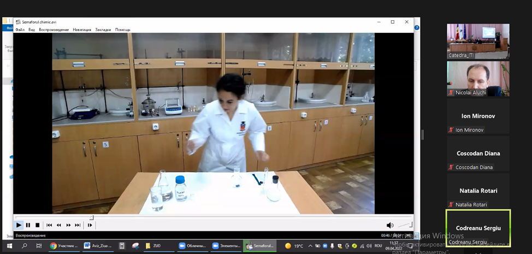Click help icon beside player window
This screenshot has height=254, width=532.
tap(417, 28)
